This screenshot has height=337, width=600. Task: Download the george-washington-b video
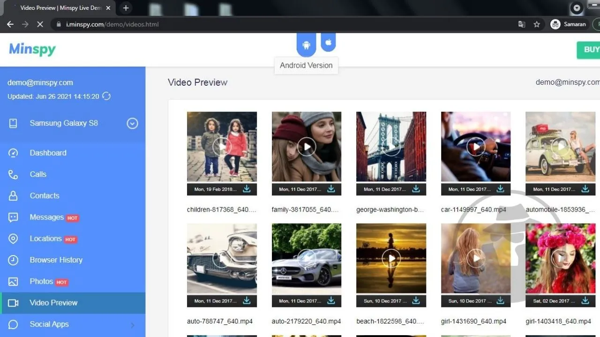point(416,189)
